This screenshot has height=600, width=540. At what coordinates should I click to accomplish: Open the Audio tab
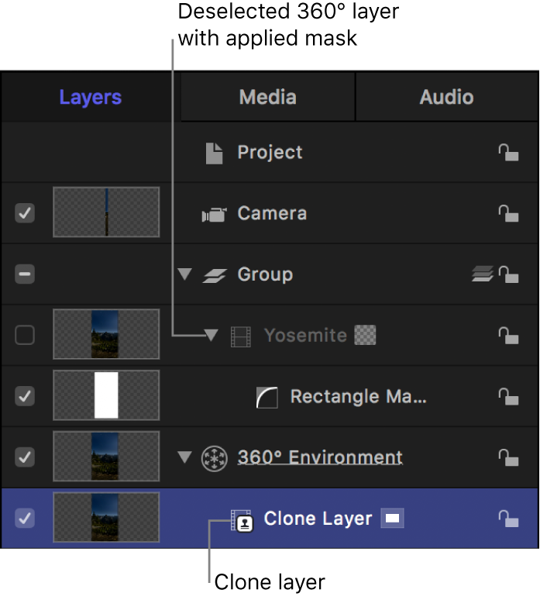tap(446, 97)
